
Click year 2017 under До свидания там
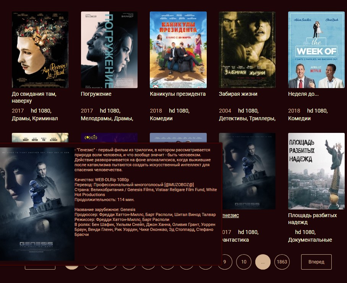pyautogui.click(x=18, y=111)
